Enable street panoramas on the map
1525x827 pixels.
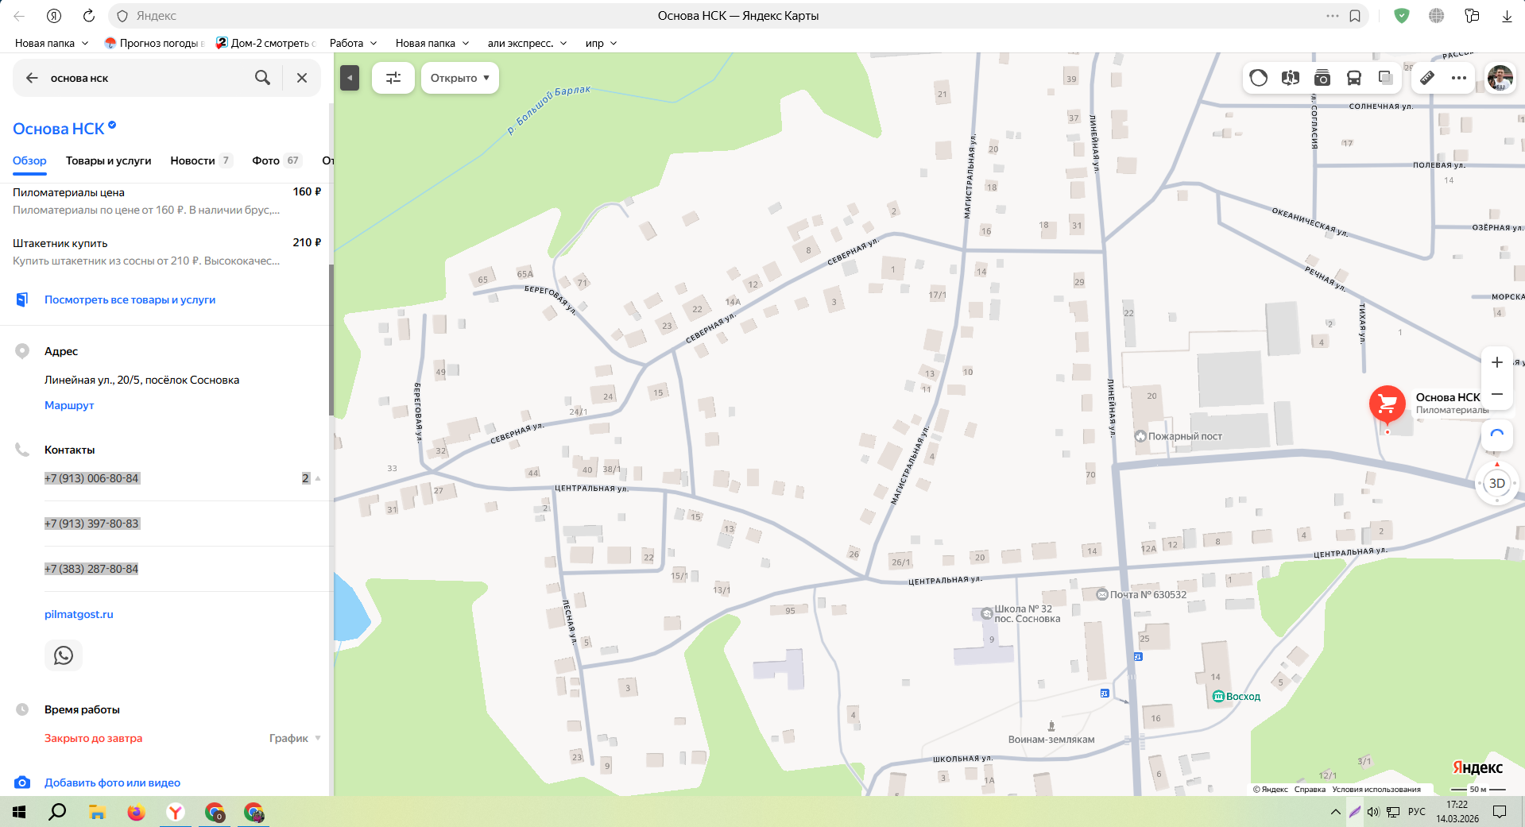pos(1291,78)
